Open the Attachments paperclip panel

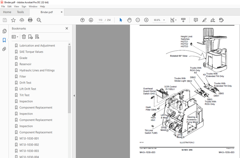click(4, 49)
